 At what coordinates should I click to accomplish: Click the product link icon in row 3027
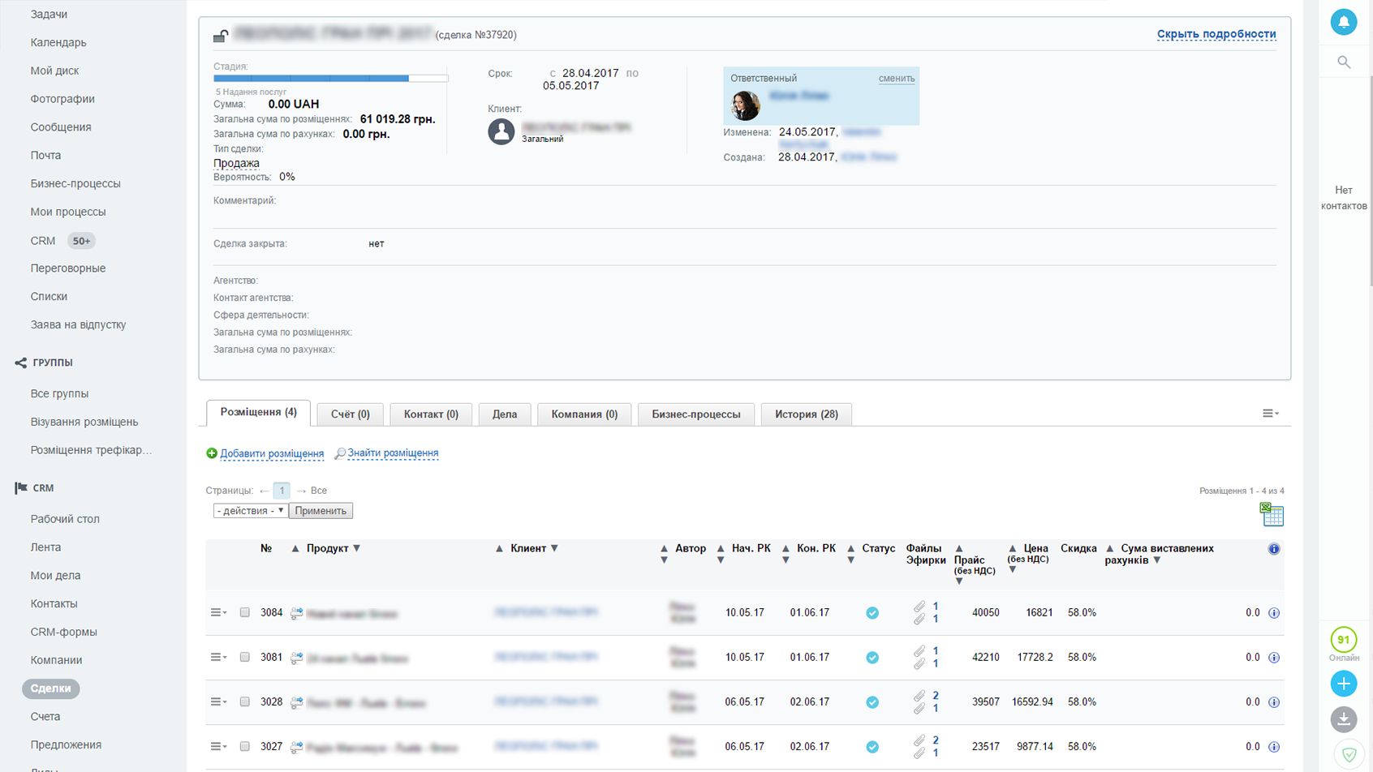tap(296, 748)
